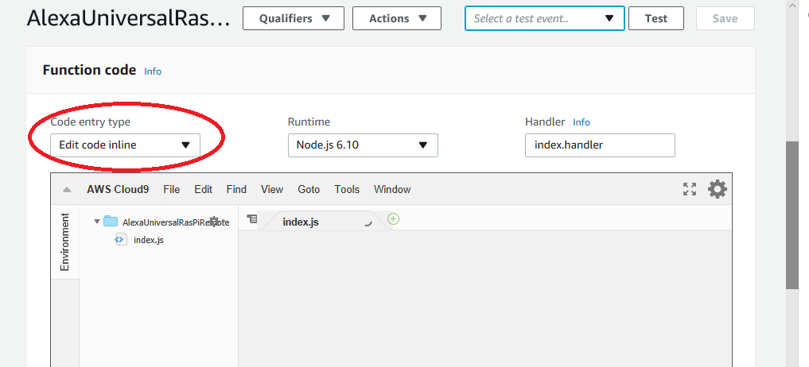Open the Actions dropdown menu
Viewport: 809px width, 367px height.
396,18
